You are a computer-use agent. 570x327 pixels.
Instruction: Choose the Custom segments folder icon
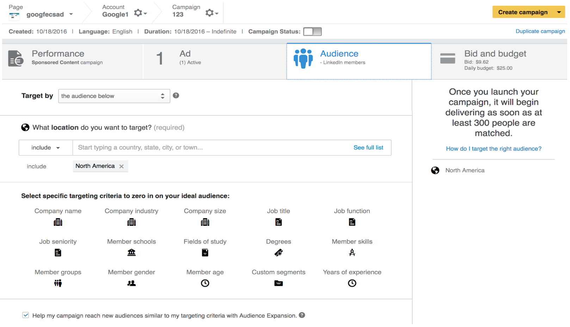[278, 283]
